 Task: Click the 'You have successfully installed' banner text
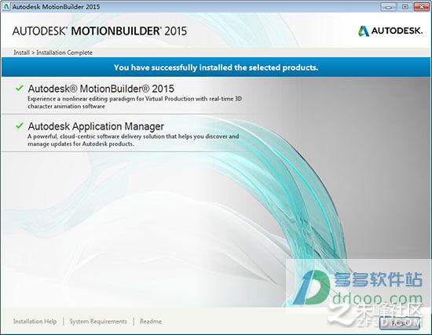[x=216, y=67]
